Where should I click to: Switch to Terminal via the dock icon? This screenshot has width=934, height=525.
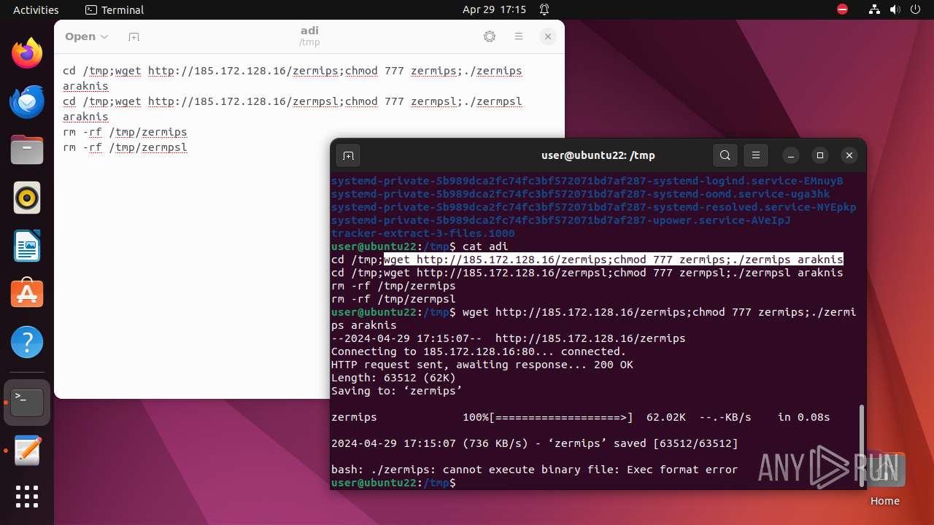click(27, 402)
